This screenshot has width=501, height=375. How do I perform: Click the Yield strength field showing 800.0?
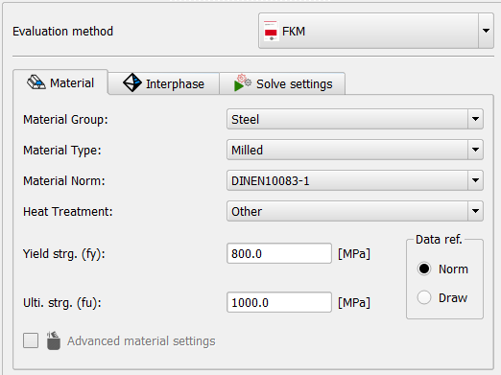(279, 253)
